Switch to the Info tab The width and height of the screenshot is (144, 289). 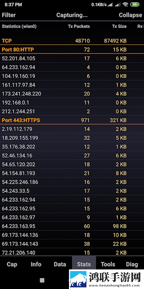coord(36,264)
